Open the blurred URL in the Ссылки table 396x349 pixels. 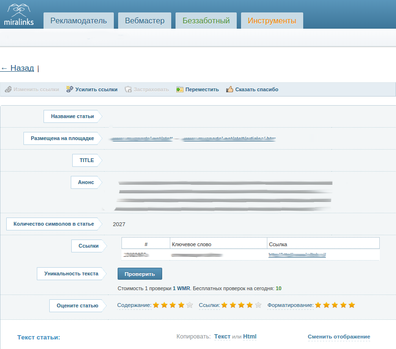coord(297,255)
